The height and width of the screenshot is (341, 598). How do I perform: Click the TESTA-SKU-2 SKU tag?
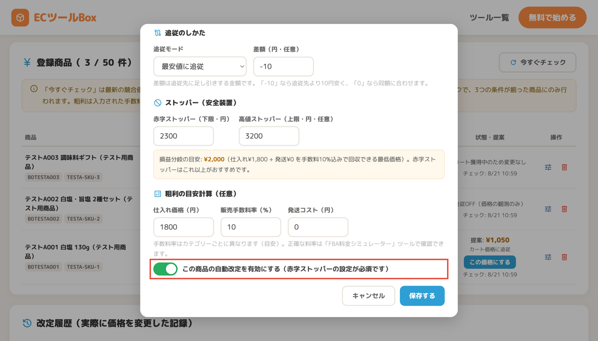click(x=84, y=219)
